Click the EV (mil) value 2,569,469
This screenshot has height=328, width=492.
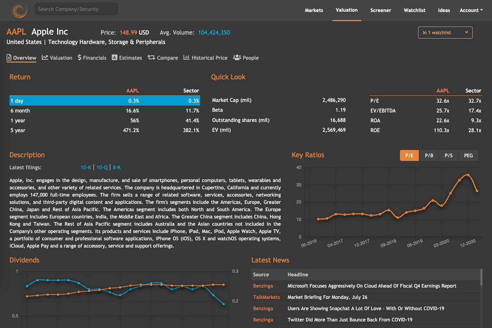tap(334, 130)
